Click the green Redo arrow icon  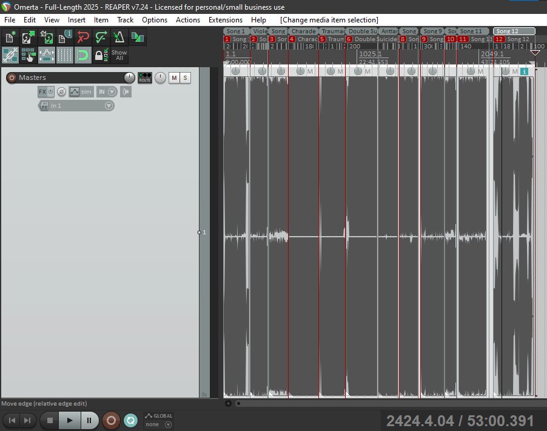click(101, 38)
